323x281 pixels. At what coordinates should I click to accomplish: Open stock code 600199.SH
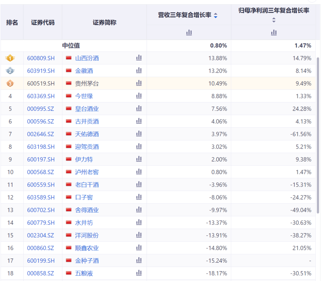tap(41, 261)
